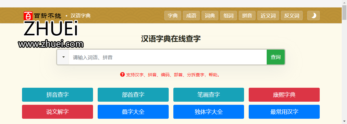Image resolution: width=347 pixels, height=124 pixels.
Task: Open the 成语 menu item
Action: (x=191, y=15)
